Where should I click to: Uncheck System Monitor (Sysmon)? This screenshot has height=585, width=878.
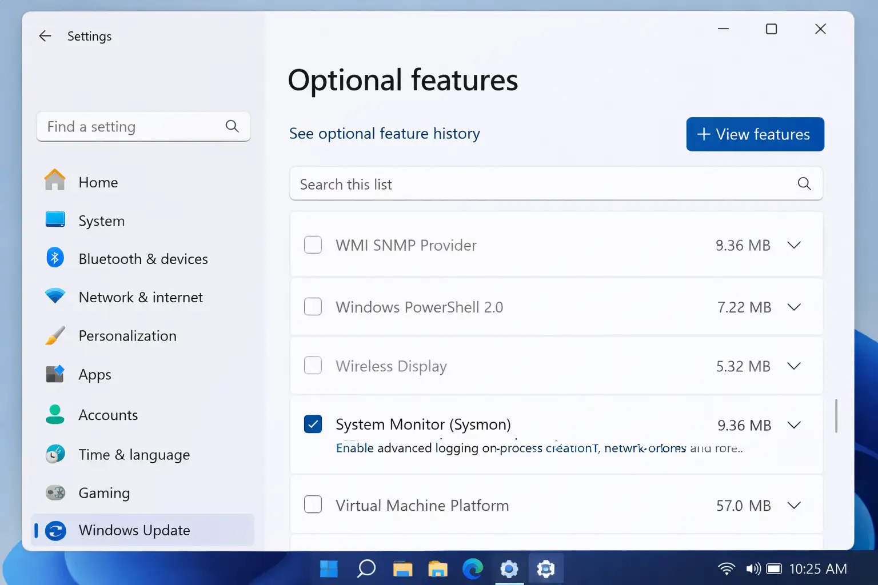point(313,424)
